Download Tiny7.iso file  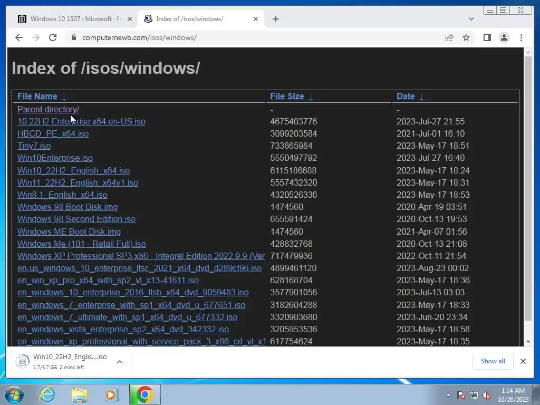pyautogui.click(x=34, y=146)
